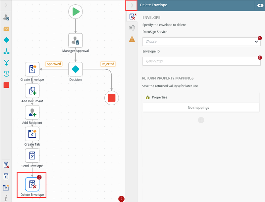Open the Errors tab with warning triangle
Viewport: 265px width, 202px height.
click(132, 39)
